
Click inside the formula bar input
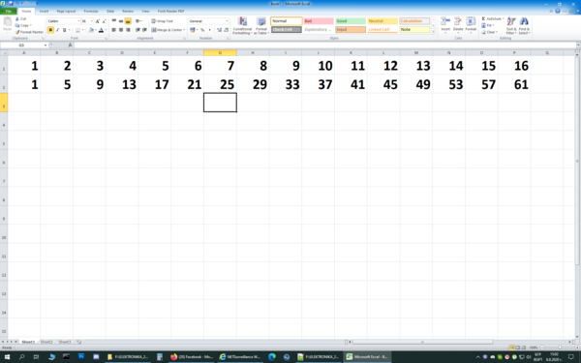(x=324, y=45)
